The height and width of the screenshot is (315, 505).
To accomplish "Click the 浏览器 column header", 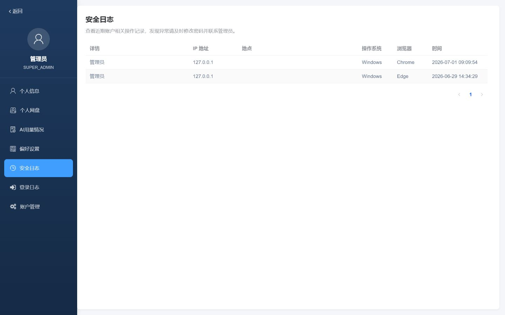I will (404, 49).
